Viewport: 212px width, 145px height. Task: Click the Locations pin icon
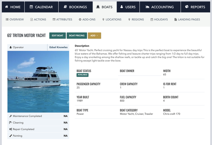103,19
